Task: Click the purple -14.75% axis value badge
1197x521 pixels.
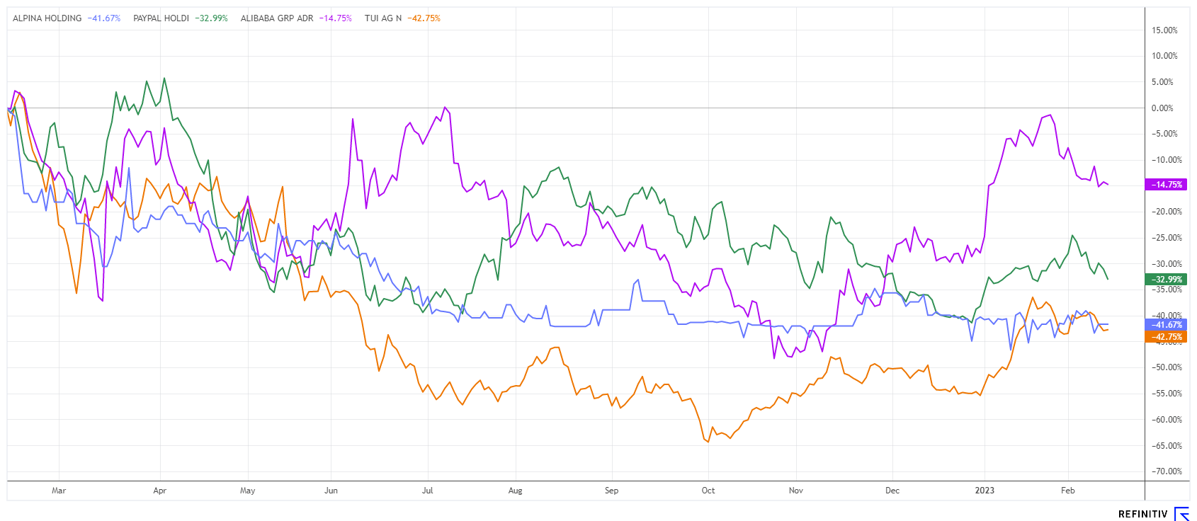Action: (1166, 185)
